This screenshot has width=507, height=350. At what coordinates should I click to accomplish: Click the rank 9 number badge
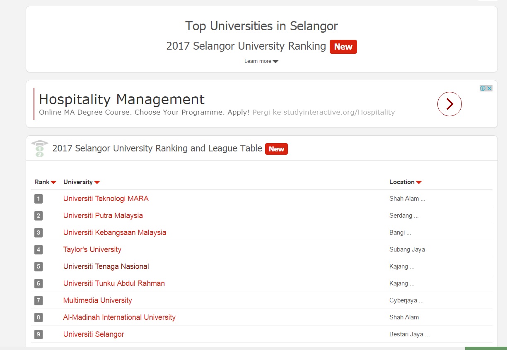tap(39, 335)
